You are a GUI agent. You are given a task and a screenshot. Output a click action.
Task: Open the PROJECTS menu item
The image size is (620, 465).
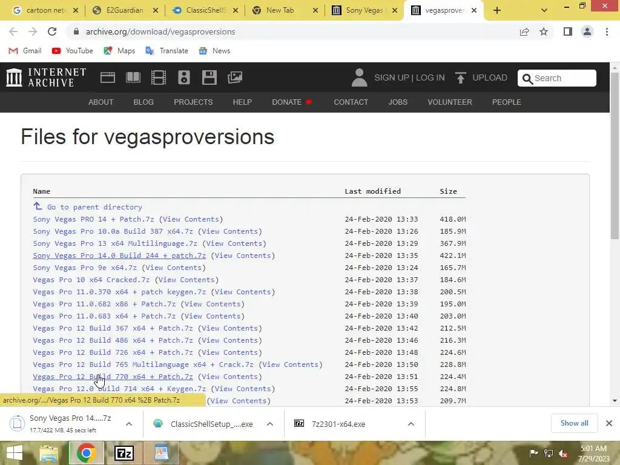click(x=193, y=102)
